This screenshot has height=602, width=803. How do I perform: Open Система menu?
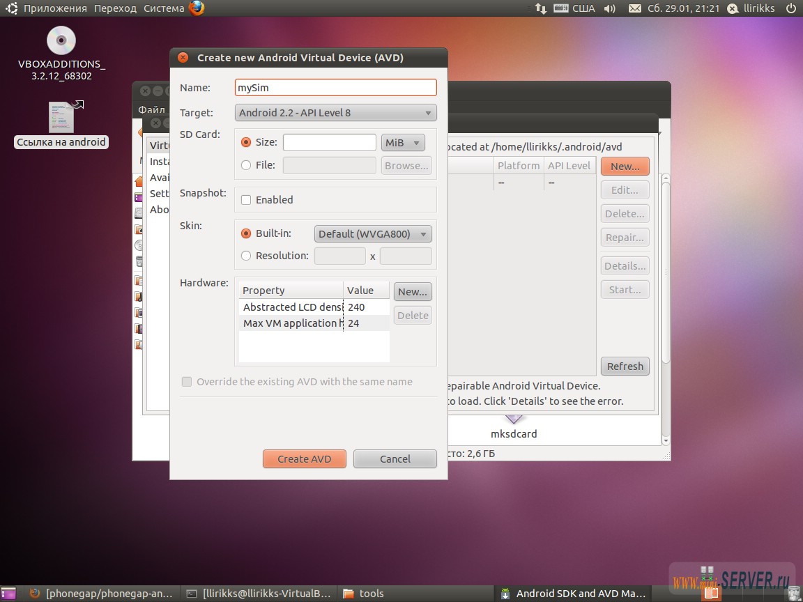164,8
